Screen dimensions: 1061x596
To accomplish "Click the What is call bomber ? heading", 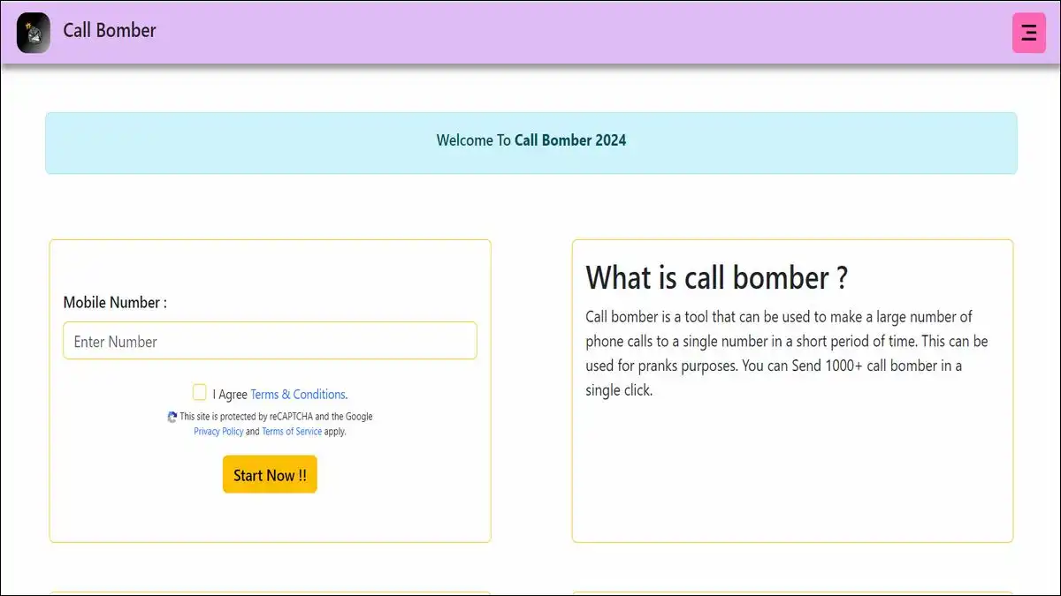I will pos(717,277).
